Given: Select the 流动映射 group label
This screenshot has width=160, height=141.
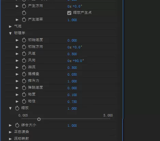Looking at the screenshot, I should pyautogui.click(x=21, y=139).
